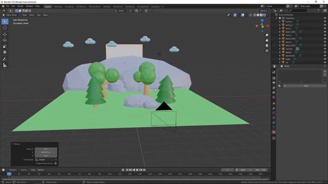Toggle camera view icon in viewport
328x184 pixels.
[x=266, y=45]
